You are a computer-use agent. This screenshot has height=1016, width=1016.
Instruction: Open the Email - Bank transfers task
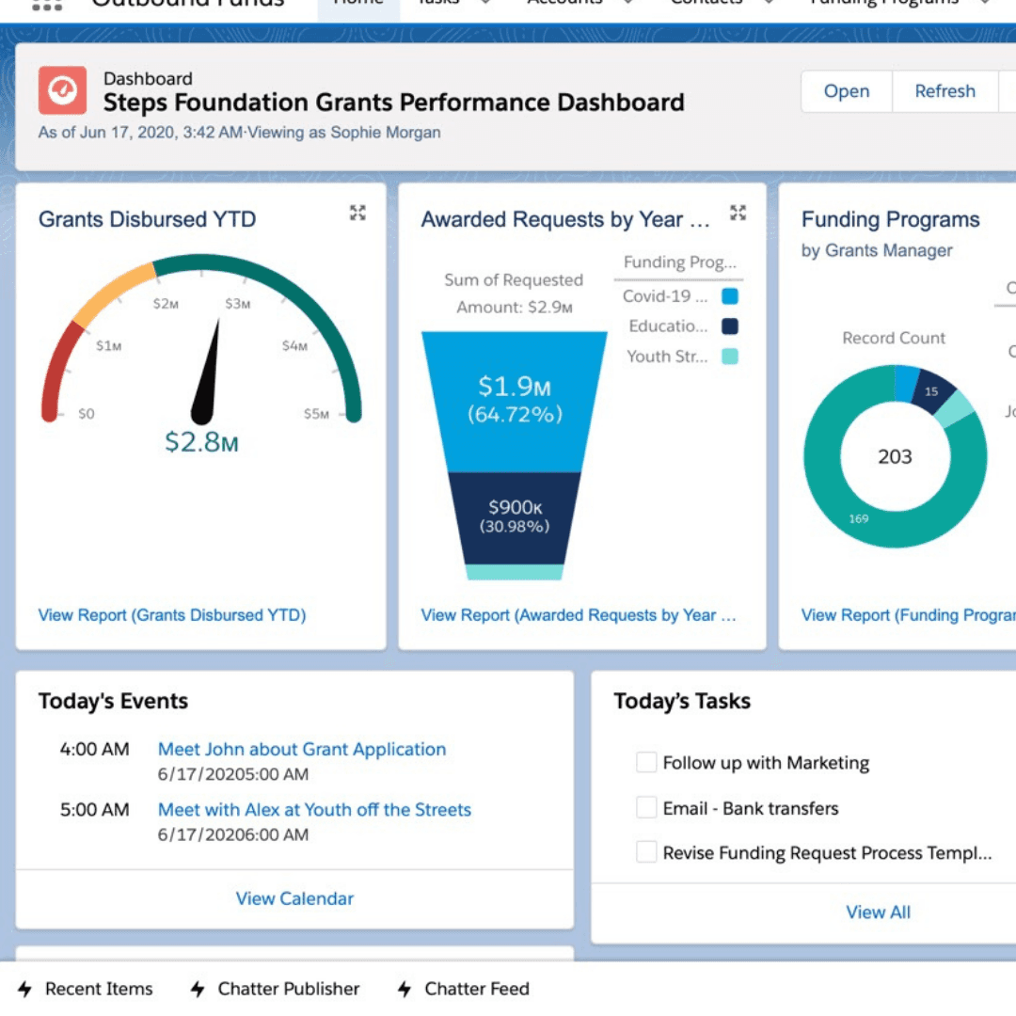[x=751, y=808]
